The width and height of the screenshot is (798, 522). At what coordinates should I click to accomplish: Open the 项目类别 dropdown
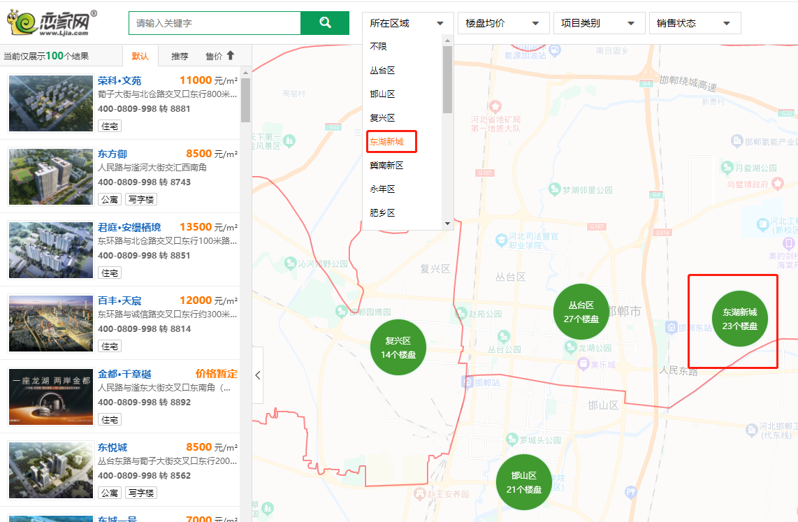599,23
